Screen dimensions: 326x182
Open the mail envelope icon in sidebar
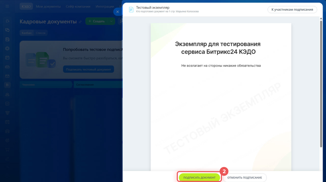point(7,76)
